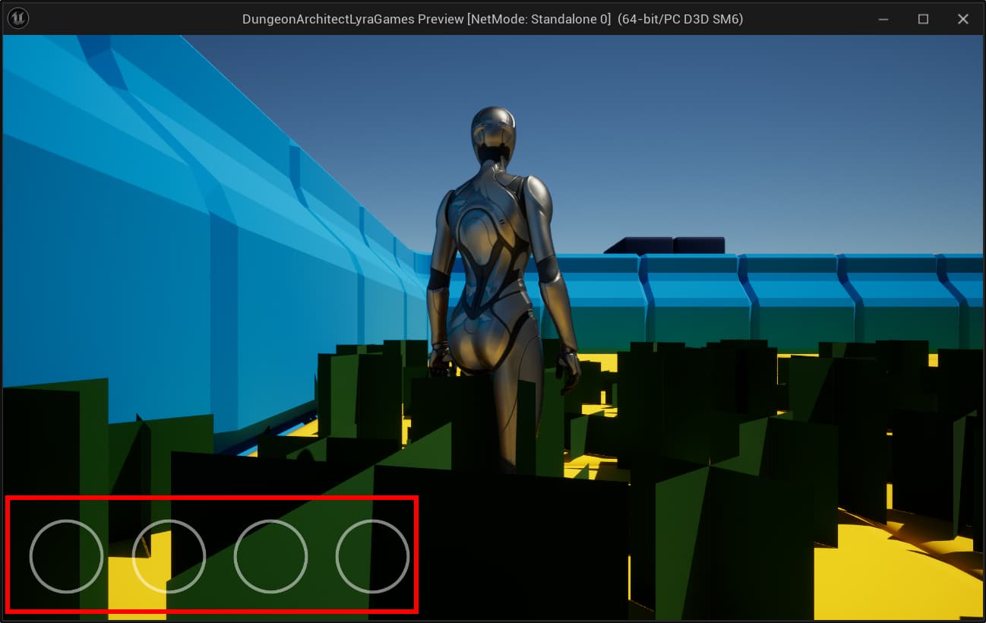
Task: Activate the third circular ability slot
Action: point(270,556)
